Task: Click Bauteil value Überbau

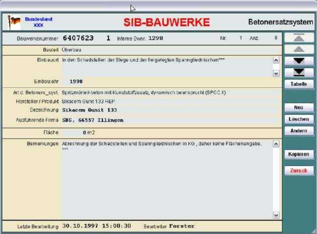Action: click(x=71, y=50)
